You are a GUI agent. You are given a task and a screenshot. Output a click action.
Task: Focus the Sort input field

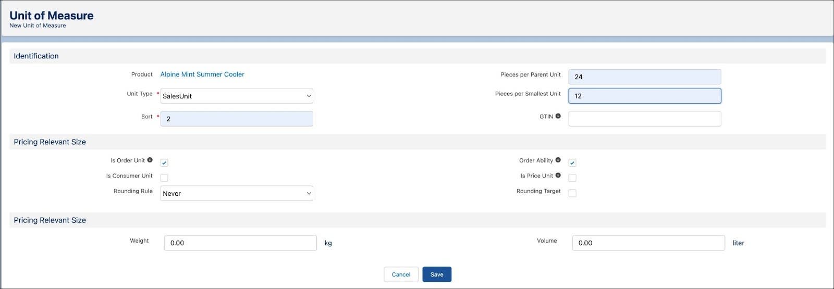(x=237, y=119)
